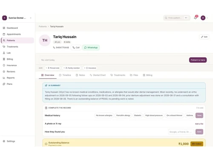Image resolution: width=213 pixels, height=160 pixels.
Task: Select Patients in the sidebar
Action: (x=17, y=41)
